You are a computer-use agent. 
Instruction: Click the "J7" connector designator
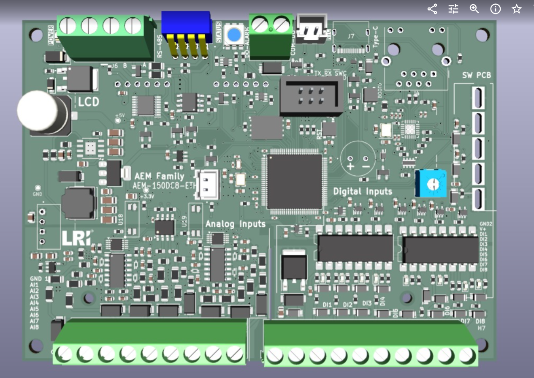[x=351, y=36]
